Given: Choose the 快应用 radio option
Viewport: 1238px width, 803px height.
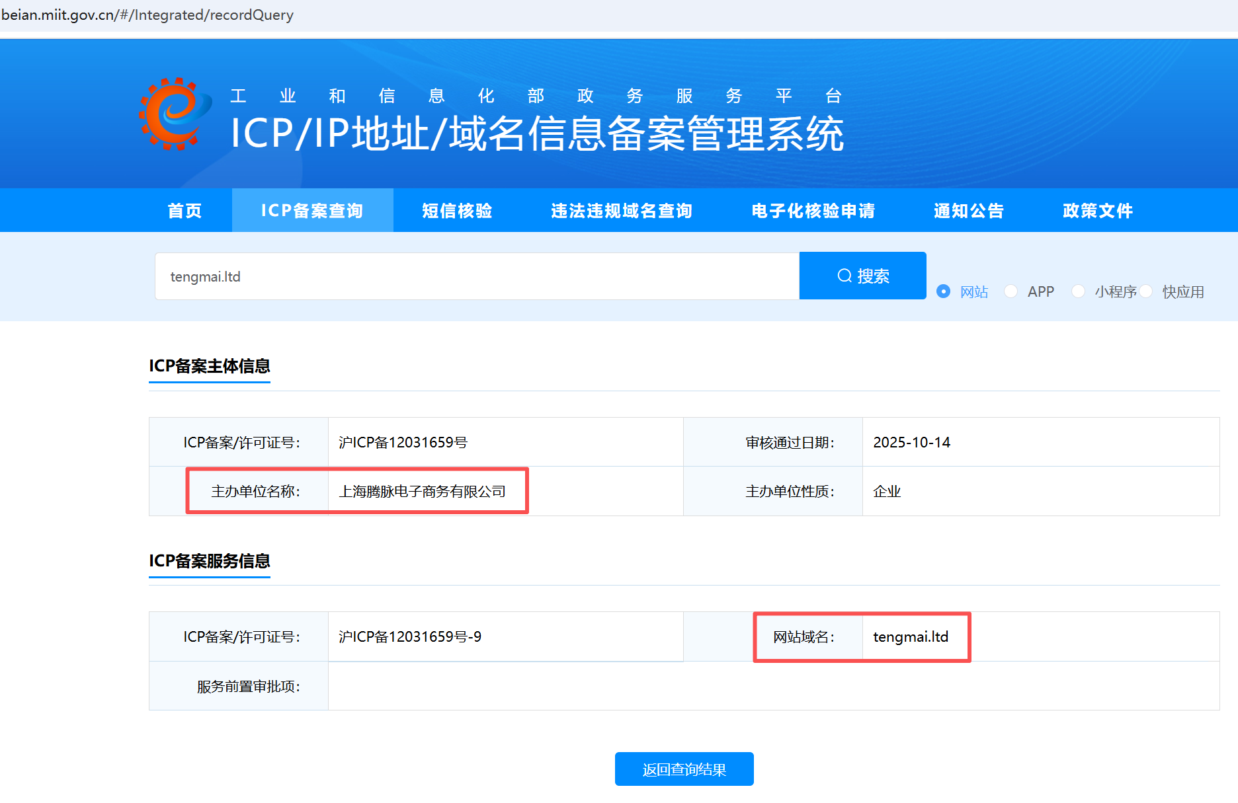Looking at the screenshot, I should point(1146,291).
